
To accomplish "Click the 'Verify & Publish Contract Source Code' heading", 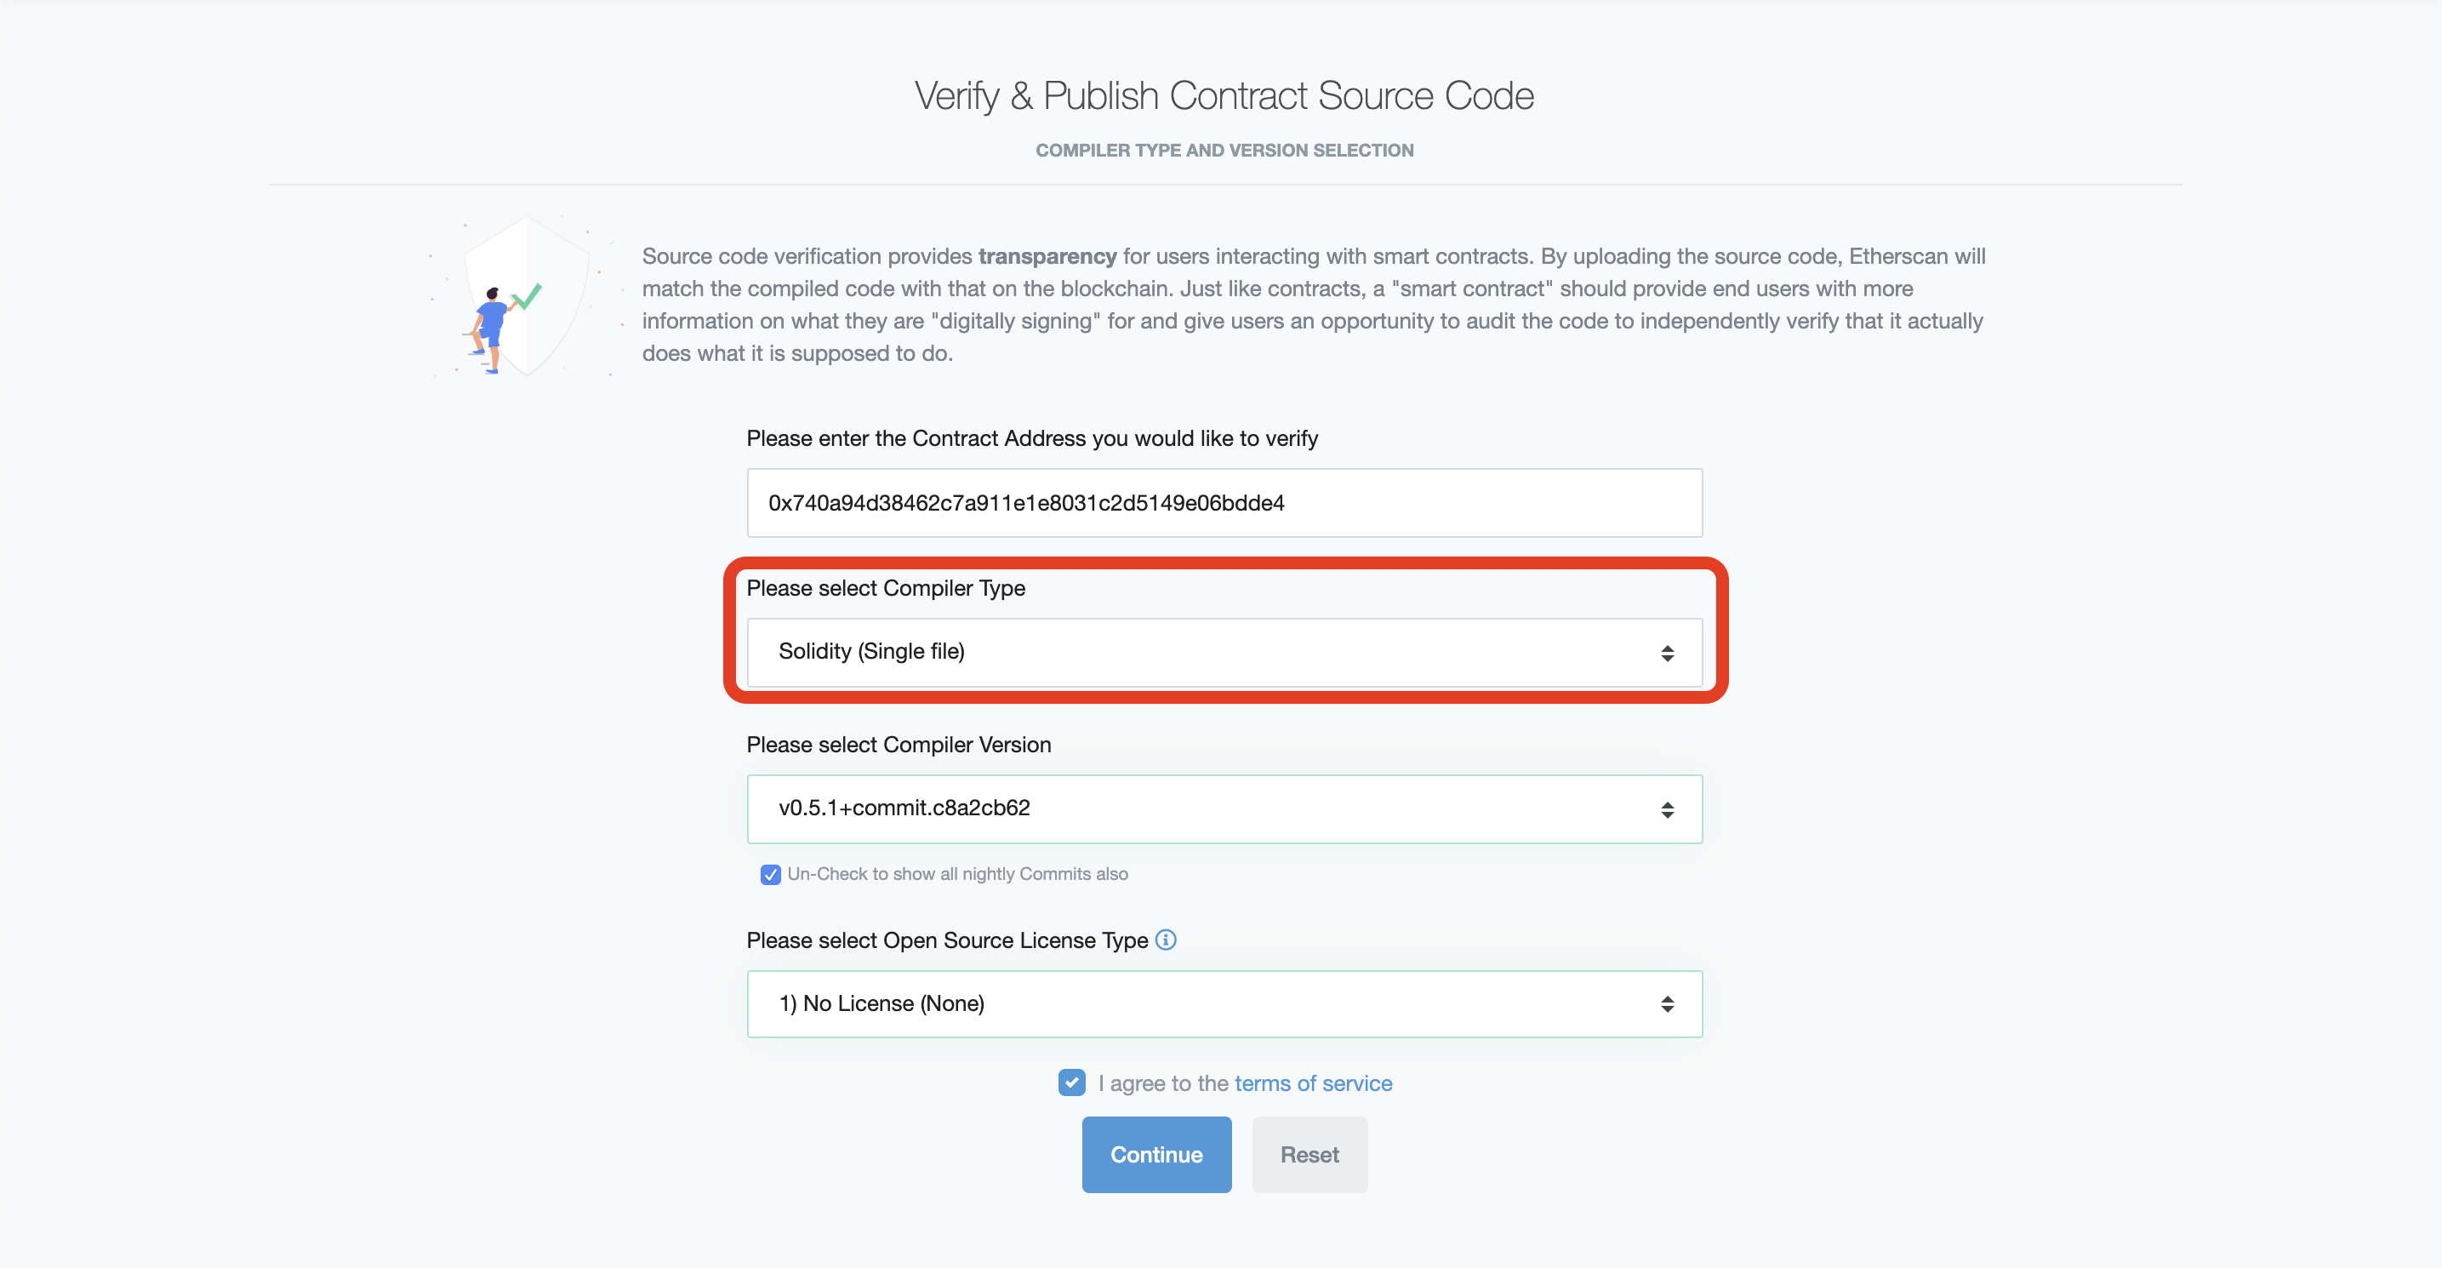I will click(1224, 96).
